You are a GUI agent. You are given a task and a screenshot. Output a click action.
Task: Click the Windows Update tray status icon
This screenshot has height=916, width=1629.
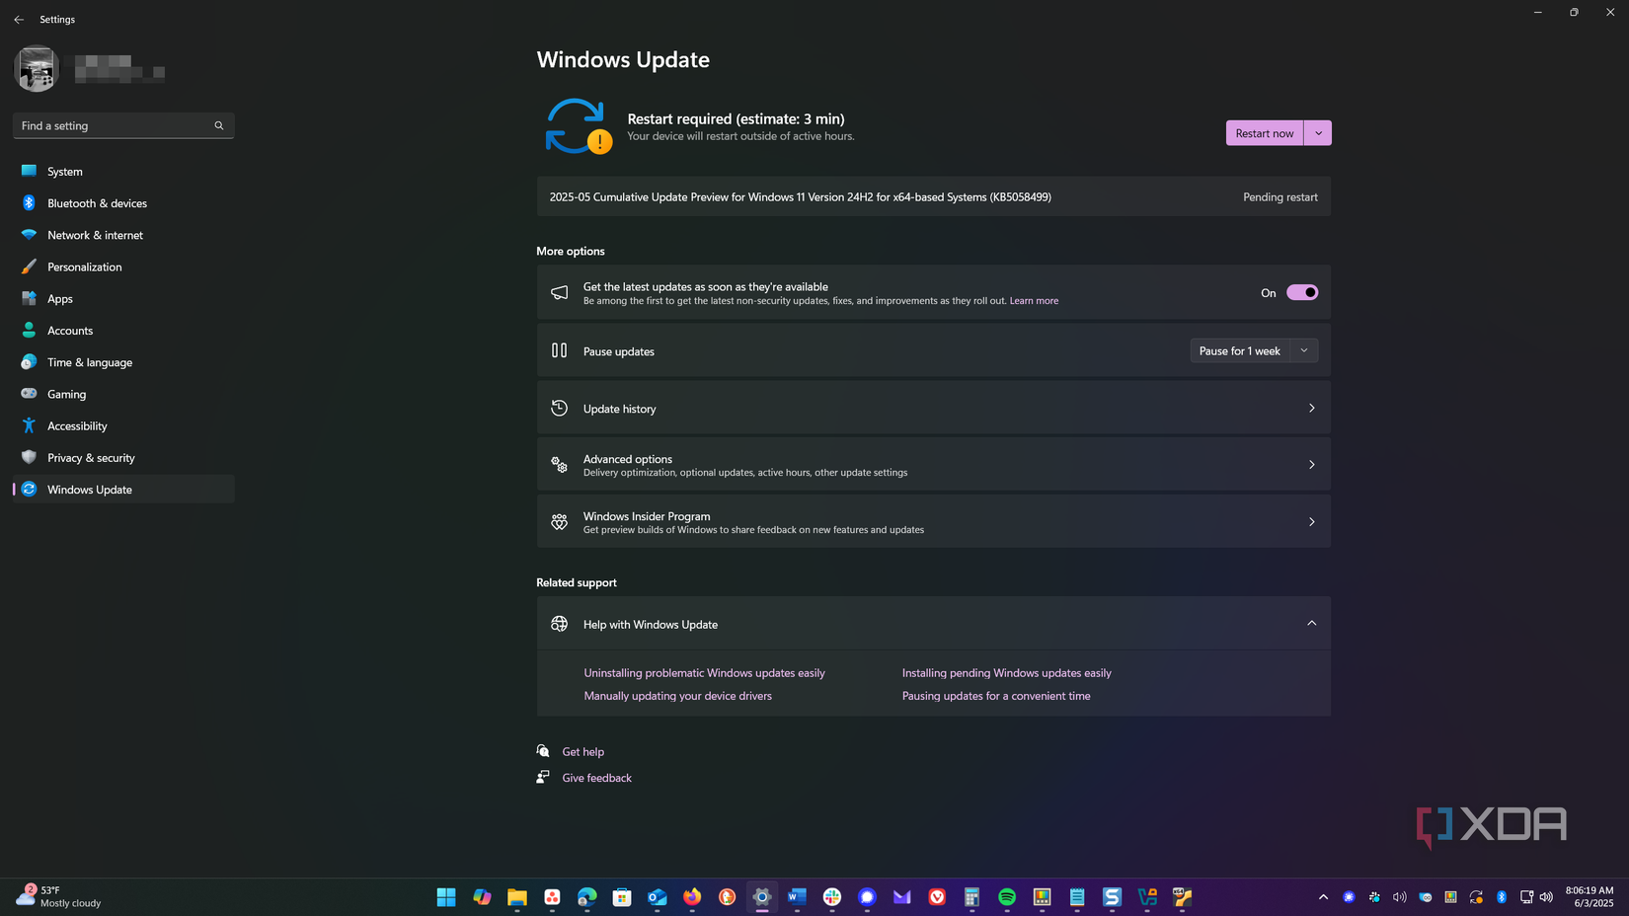tap(1476, 896)
